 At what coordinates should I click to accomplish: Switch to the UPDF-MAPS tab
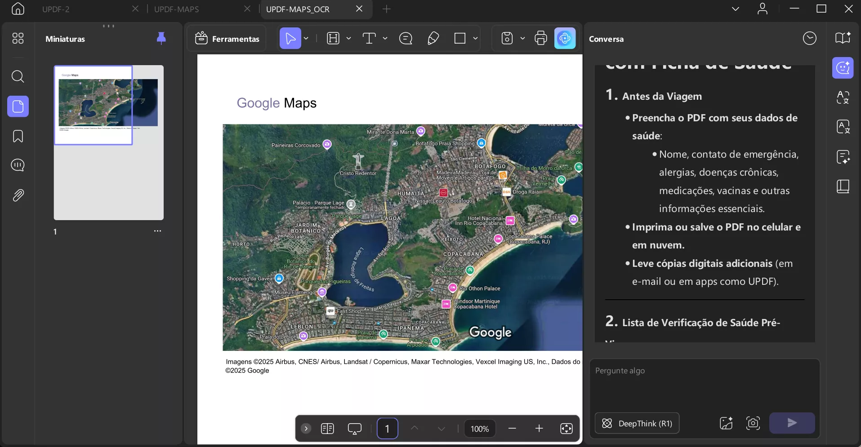(176, 9)
